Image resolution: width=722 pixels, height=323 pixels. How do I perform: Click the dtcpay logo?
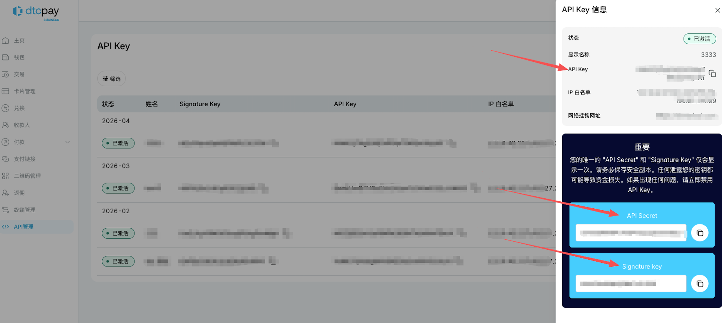click(36, 12)
